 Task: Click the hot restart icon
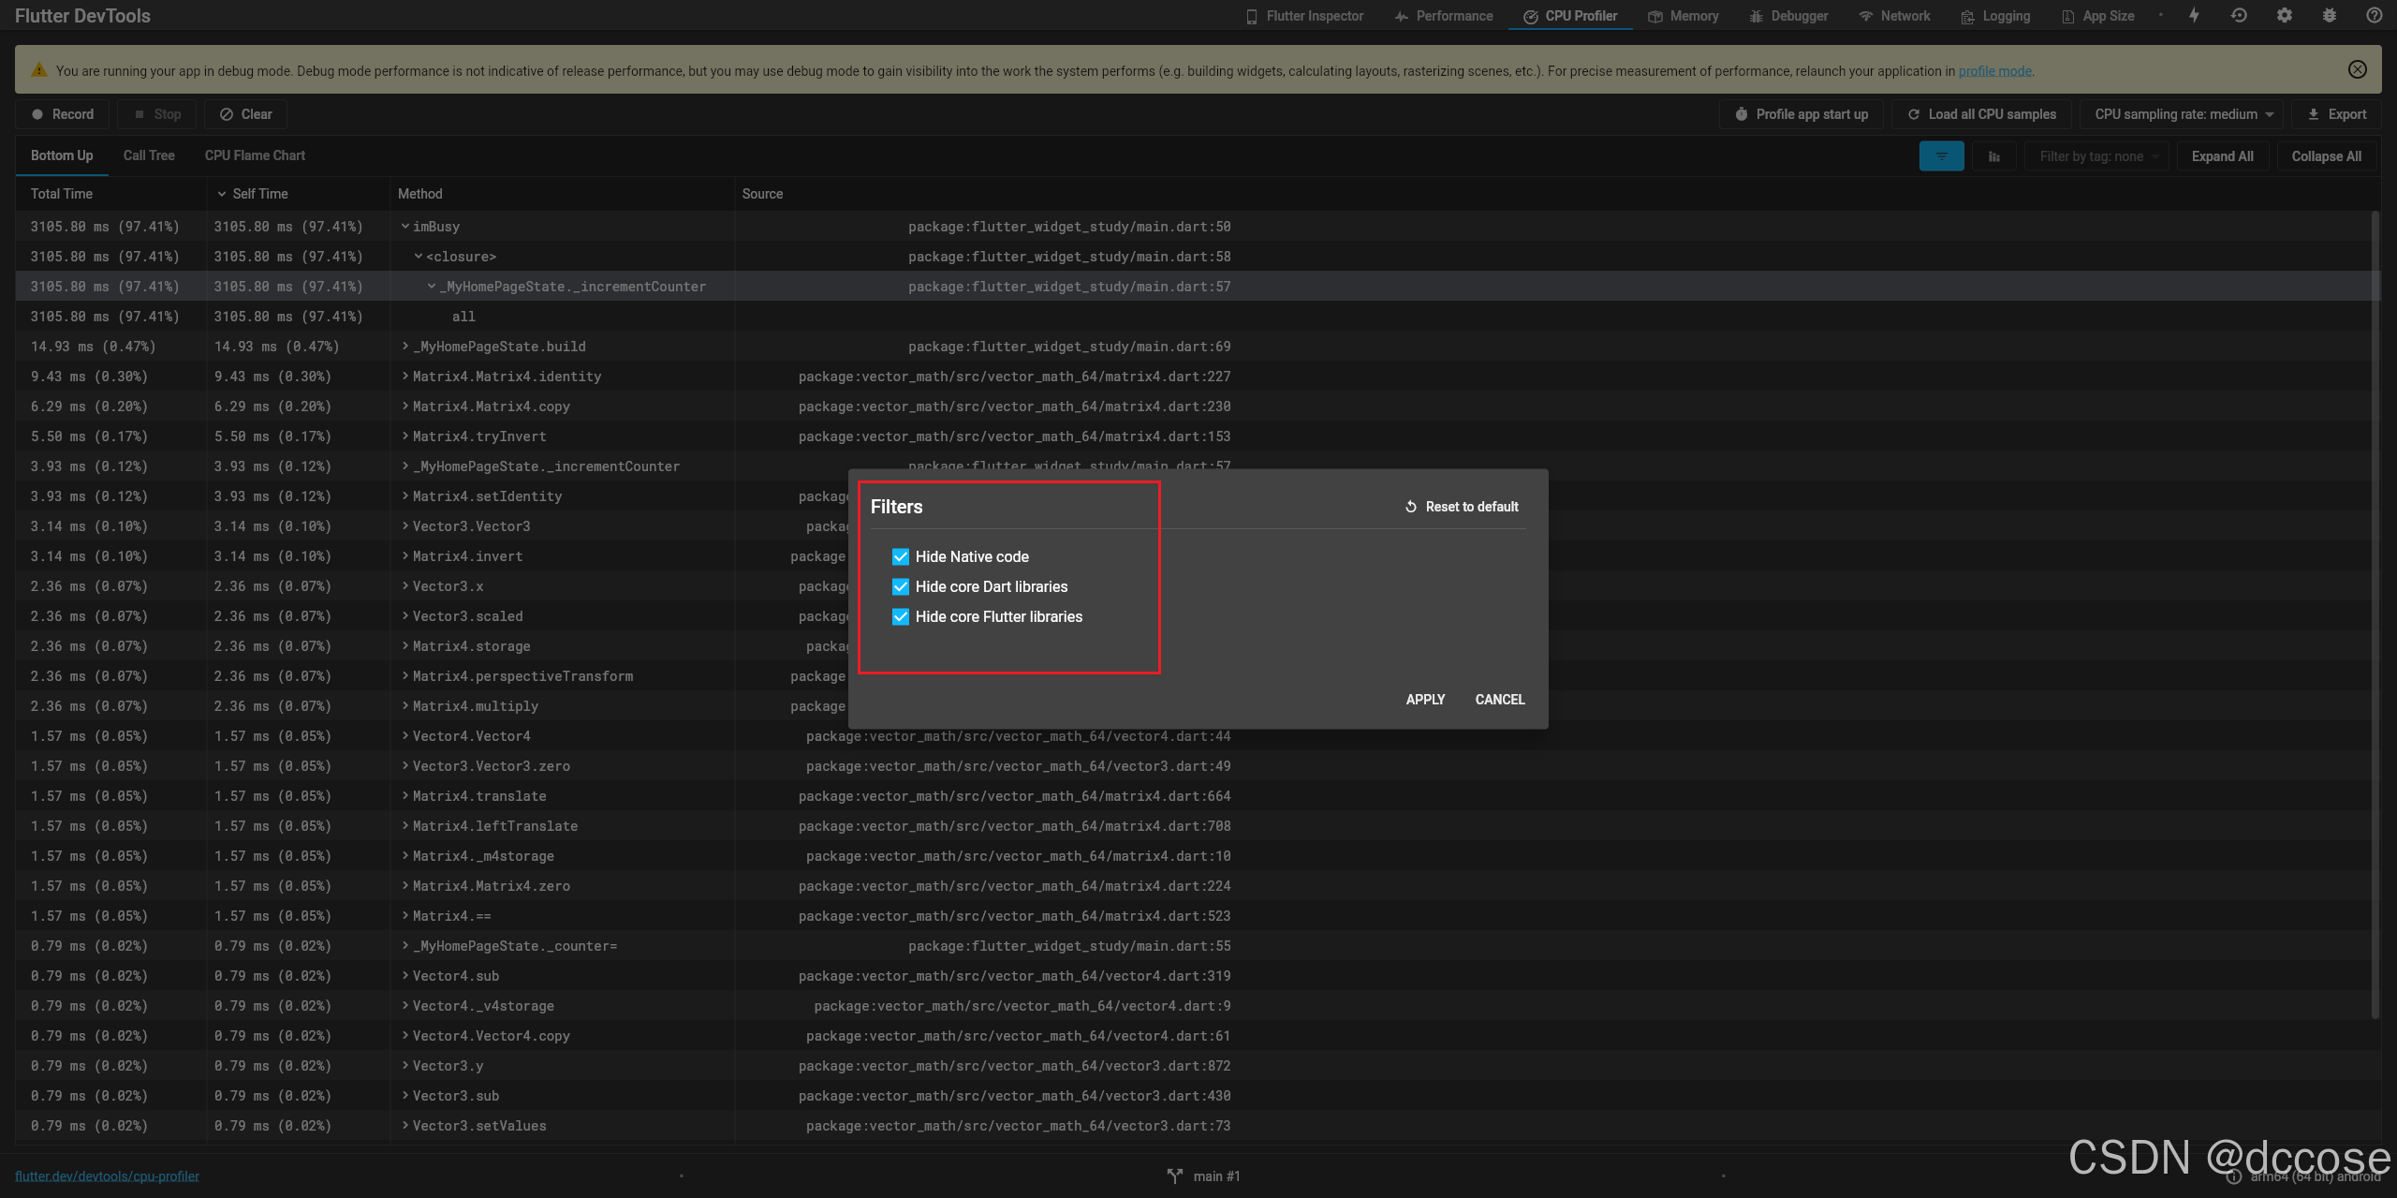pos(2239,16)
